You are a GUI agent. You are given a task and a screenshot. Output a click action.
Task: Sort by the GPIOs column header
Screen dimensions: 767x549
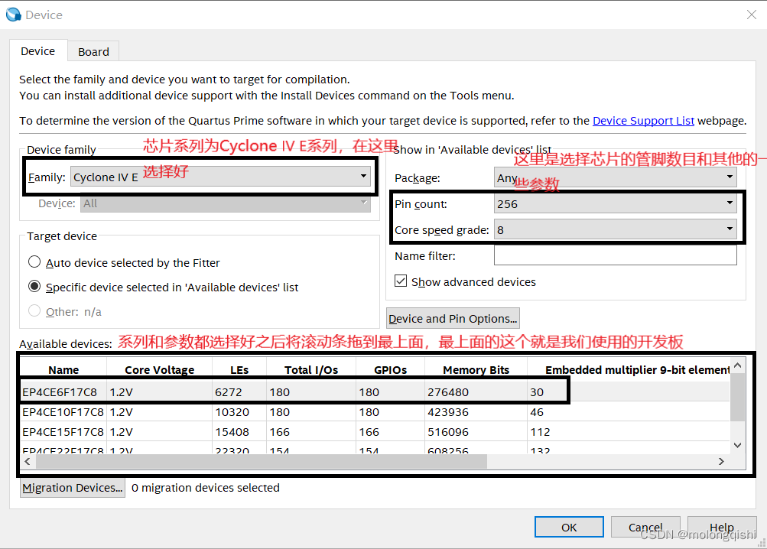click(x=390, y=370)
